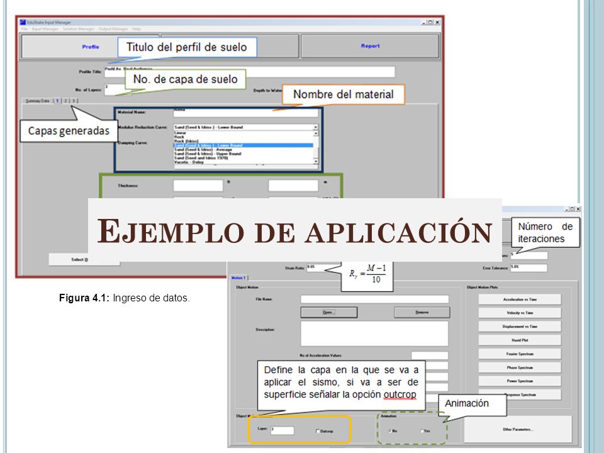
Task: Switch to layer tab 2
Action: (65, 101)
